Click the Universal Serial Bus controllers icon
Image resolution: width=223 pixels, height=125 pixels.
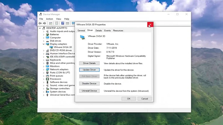click(x=47, y=95)
